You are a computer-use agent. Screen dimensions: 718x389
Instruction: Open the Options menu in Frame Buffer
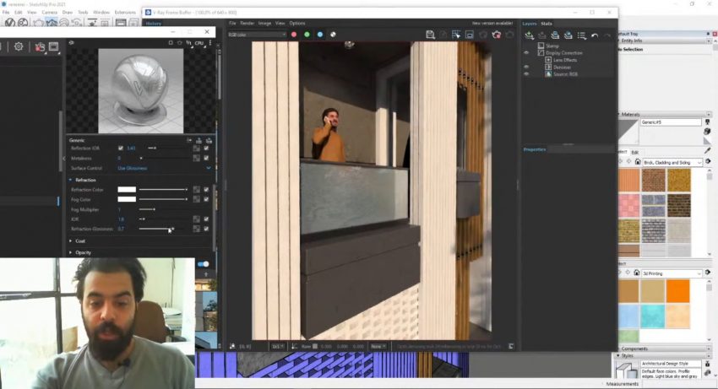[x=297, y=23]
